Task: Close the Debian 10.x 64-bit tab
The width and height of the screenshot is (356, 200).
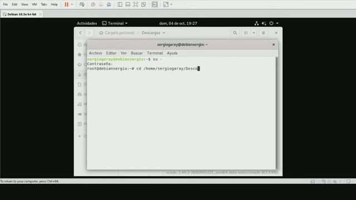Action: [40, 14]
